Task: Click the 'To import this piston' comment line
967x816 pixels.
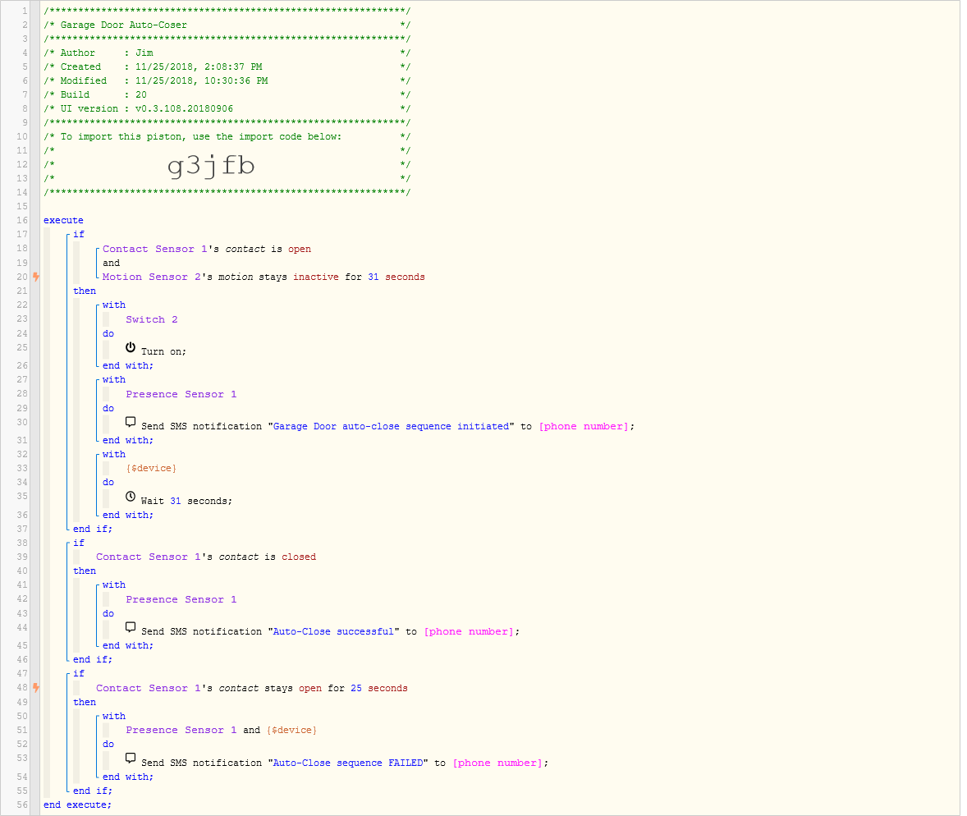Action: coord(227,137)
